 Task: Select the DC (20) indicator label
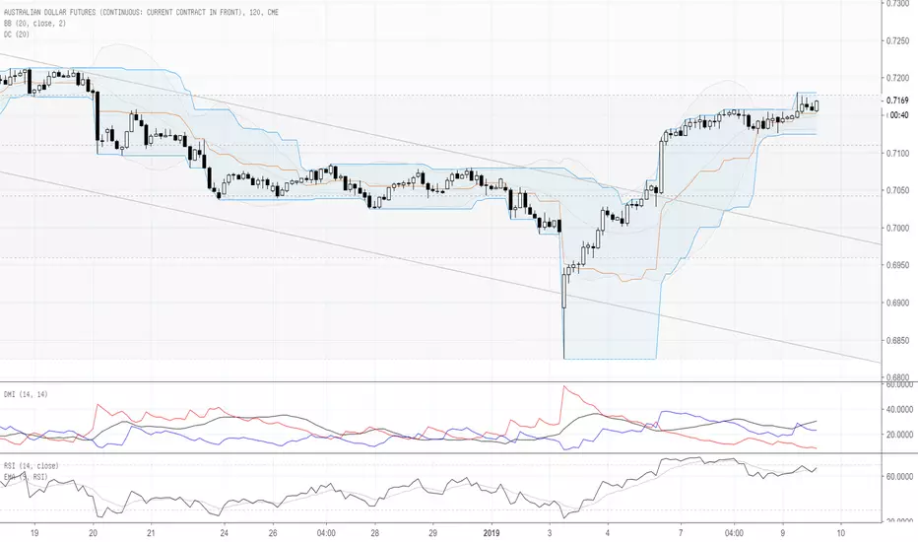click(17, 34)
